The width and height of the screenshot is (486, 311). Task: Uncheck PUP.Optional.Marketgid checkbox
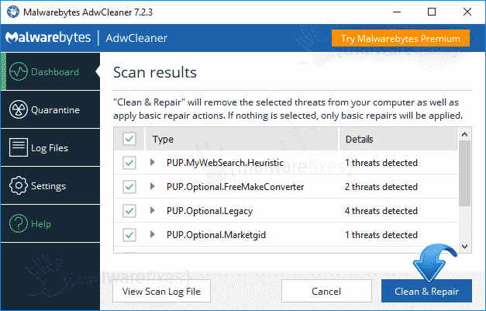click(129, 235)
